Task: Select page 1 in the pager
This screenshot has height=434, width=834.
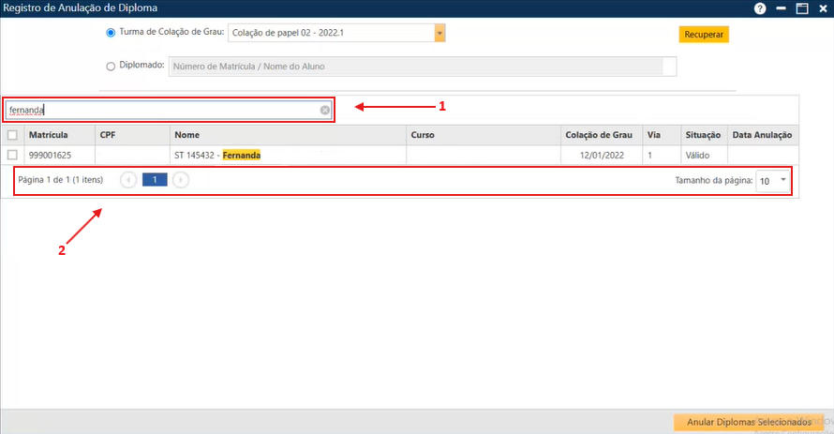Action: [155, 180]
